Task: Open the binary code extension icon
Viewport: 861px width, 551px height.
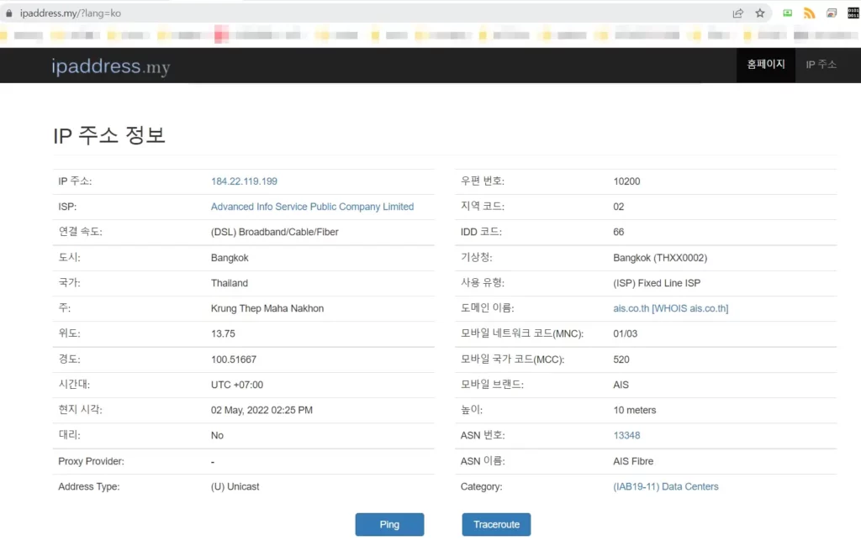Action: (853, 13)
